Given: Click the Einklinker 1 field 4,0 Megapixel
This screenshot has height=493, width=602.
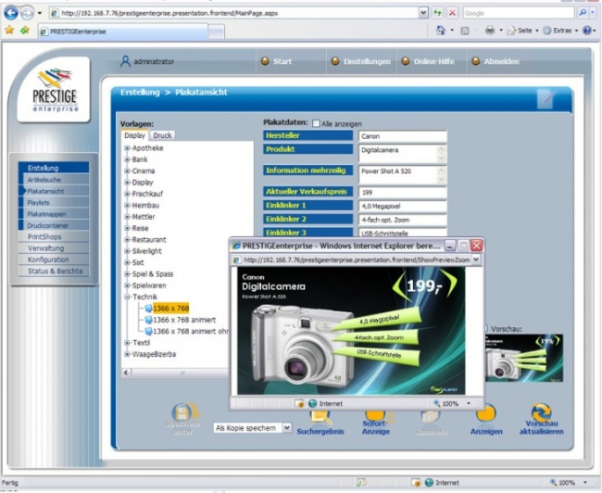Looking at the screenshot, I should coord(402,206).
